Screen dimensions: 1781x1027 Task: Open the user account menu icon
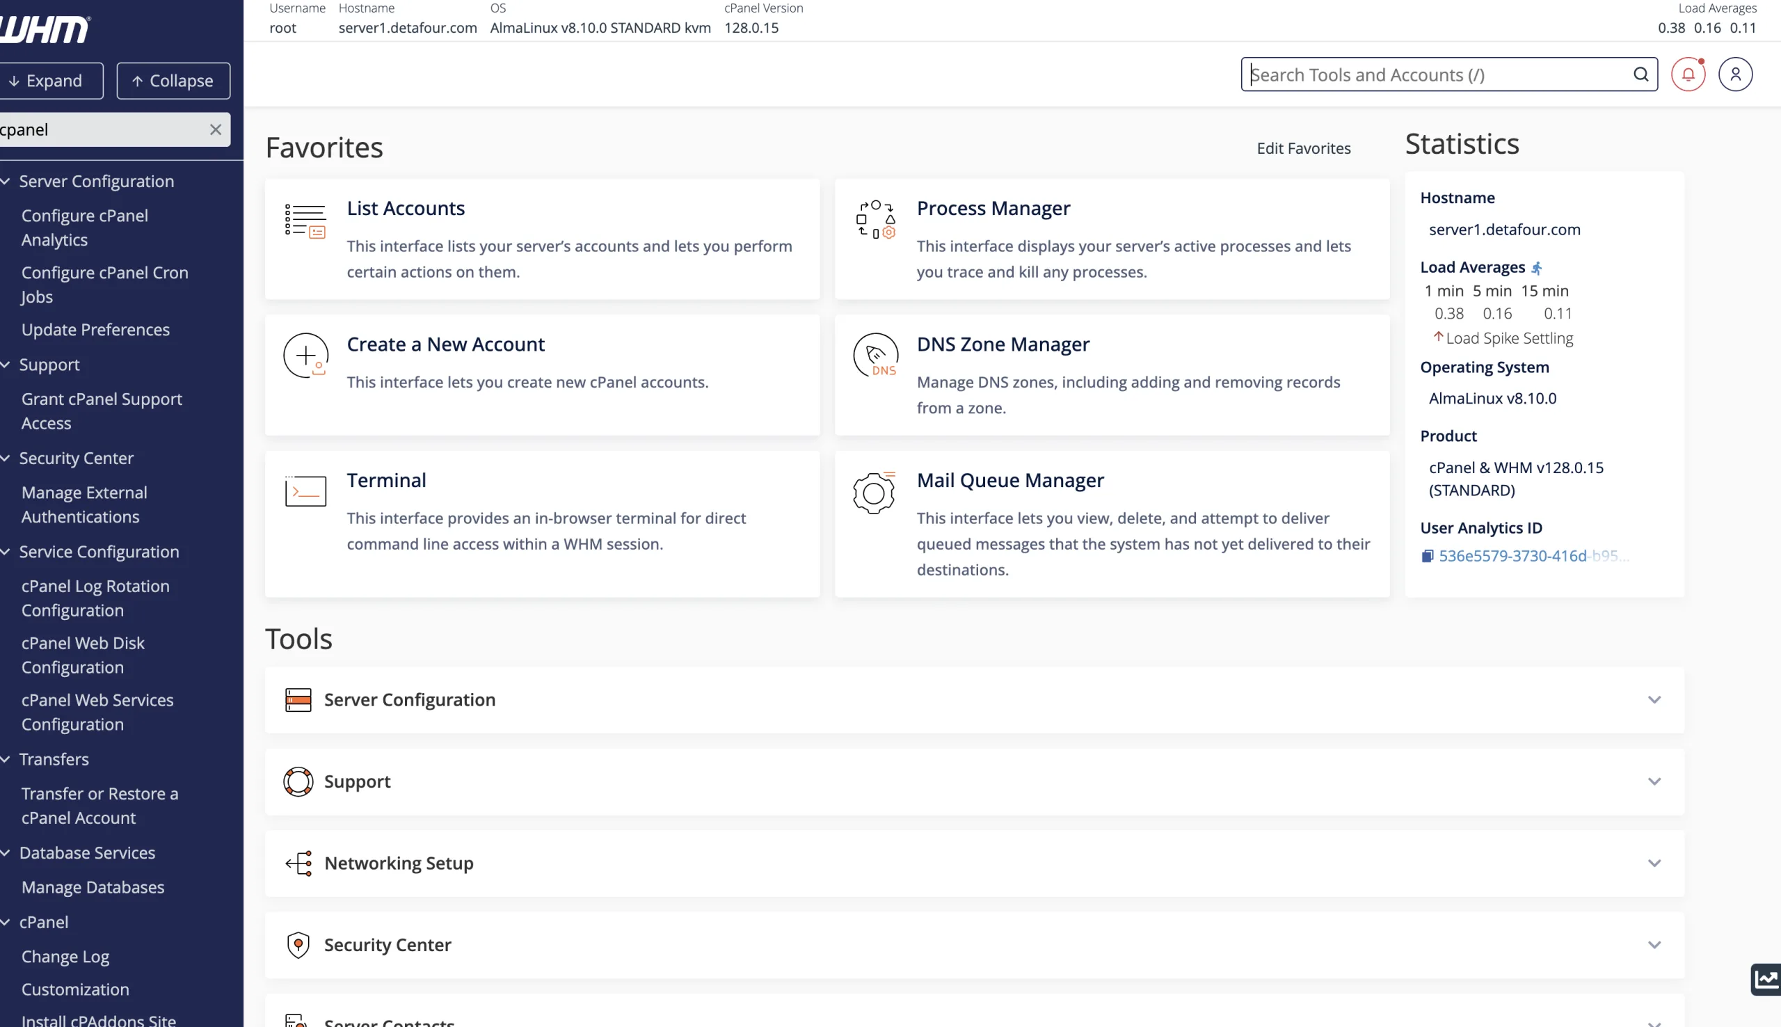[x=1735, y=74]
